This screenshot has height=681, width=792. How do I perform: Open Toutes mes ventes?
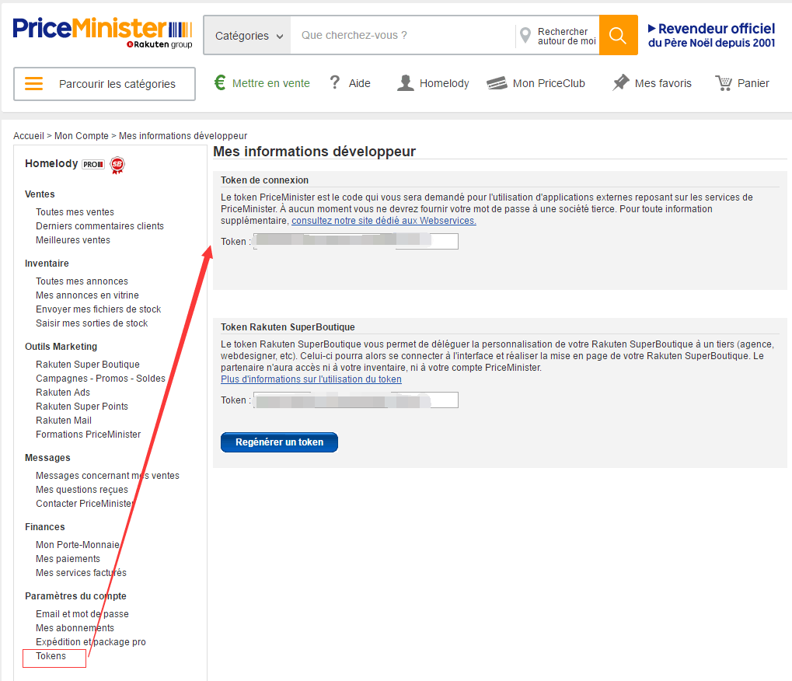[75, 212]
